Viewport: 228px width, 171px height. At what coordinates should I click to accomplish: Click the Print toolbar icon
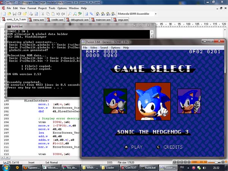(x=32, y=14)
